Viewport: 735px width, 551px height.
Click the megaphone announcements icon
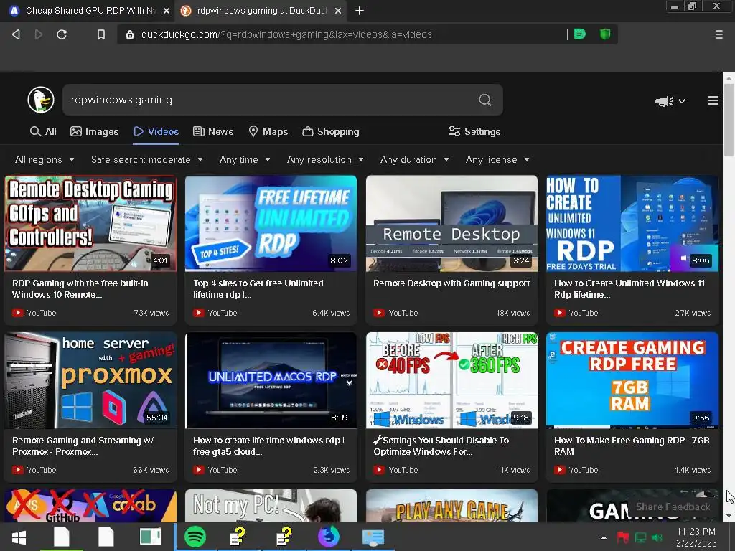(x=664, y=100)
